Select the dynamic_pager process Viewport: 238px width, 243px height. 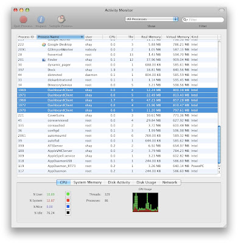point(117,65)
